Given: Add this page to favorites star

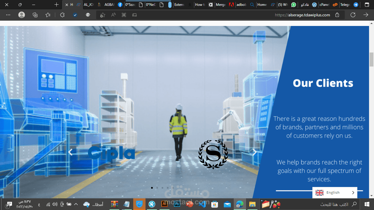Looking at the screenshot, I should (x=103, y=15).
